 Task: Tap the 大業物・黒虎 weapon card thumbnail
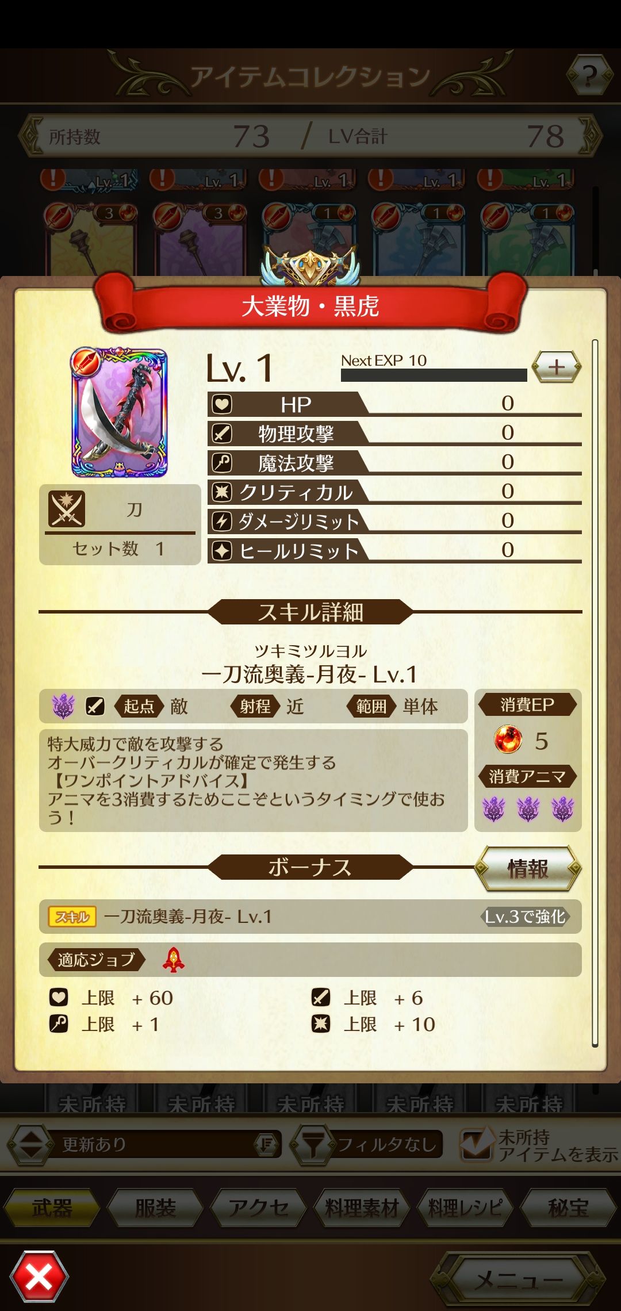coord(119,412)
